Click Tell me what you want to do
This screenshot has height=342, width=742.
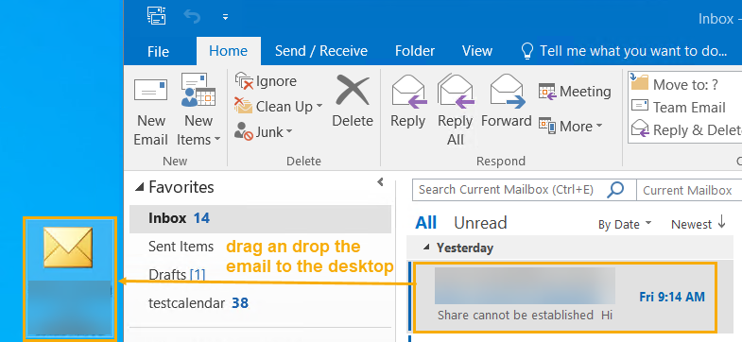(624, 51)
